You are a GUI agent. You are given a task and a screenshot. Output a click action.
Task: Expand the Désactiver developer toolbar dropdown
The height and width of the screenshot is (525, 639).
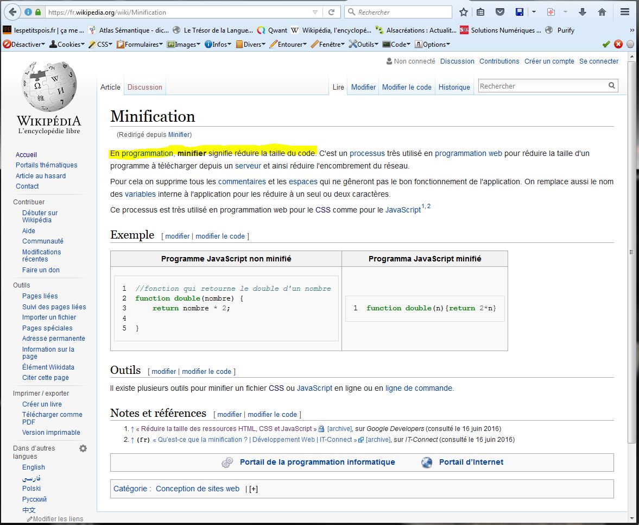(24, 45)
